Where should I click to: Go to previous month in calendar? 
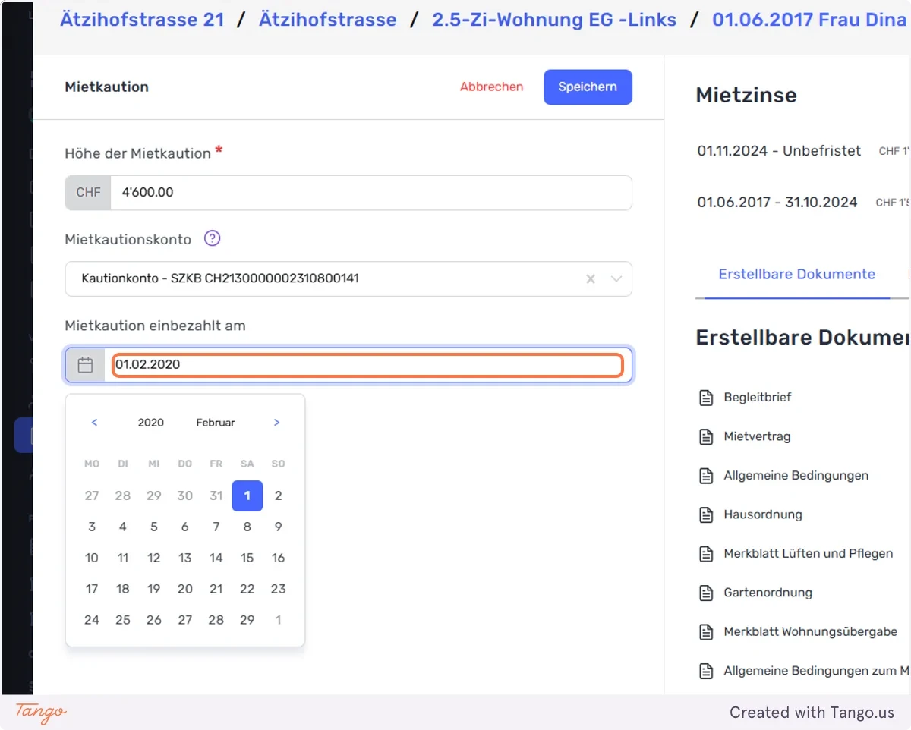94,423
